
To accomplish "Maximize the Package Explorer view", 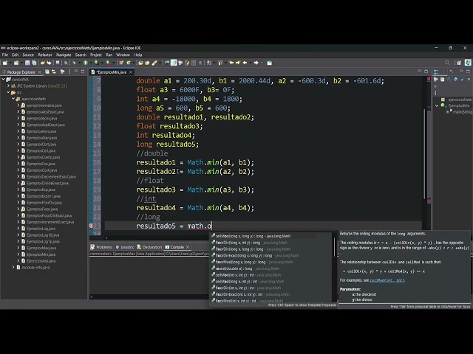I will point(83,72).
